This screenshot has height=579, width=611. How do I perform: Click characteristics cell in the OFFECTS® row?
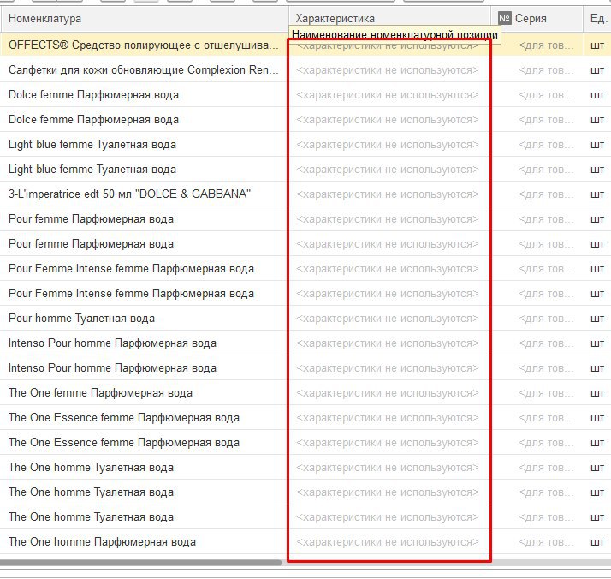coord(388,45)
